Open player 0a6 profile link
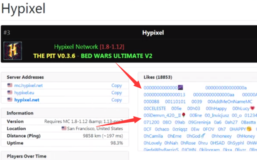The image size is (257, 160). (218, 122)
